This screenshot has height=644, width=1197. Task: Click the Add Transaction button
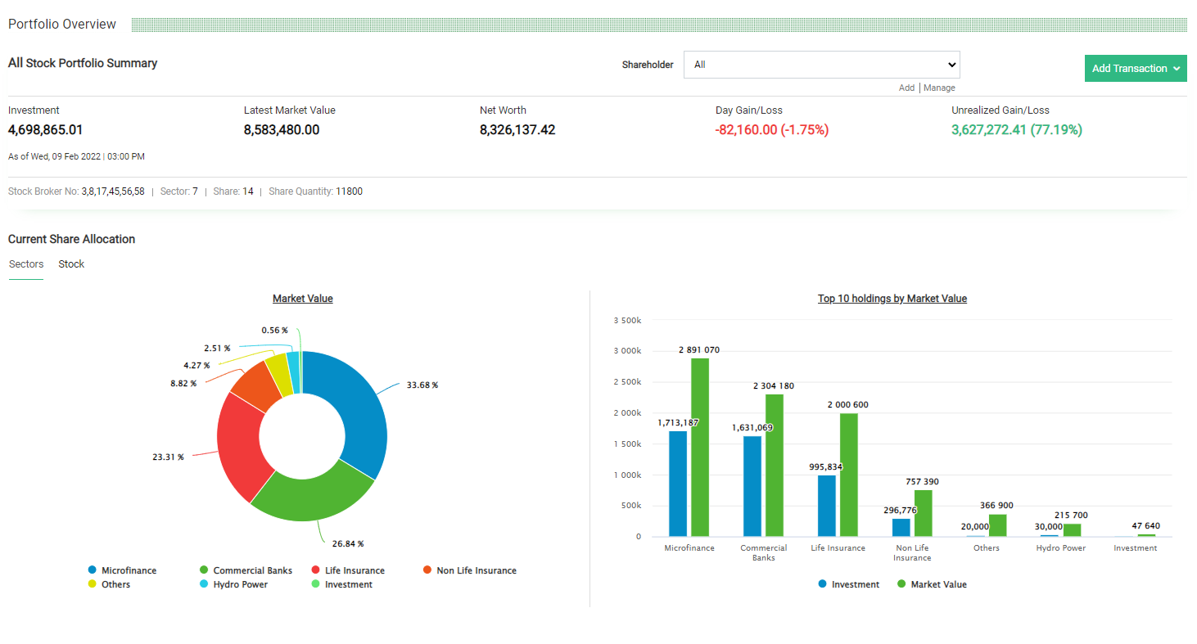pos(1130,68)
